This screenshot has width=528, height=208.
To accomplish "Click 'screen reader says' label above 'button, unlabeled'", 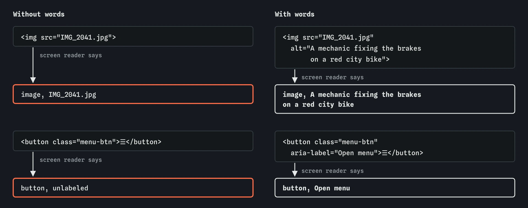I will click(71, 160).
